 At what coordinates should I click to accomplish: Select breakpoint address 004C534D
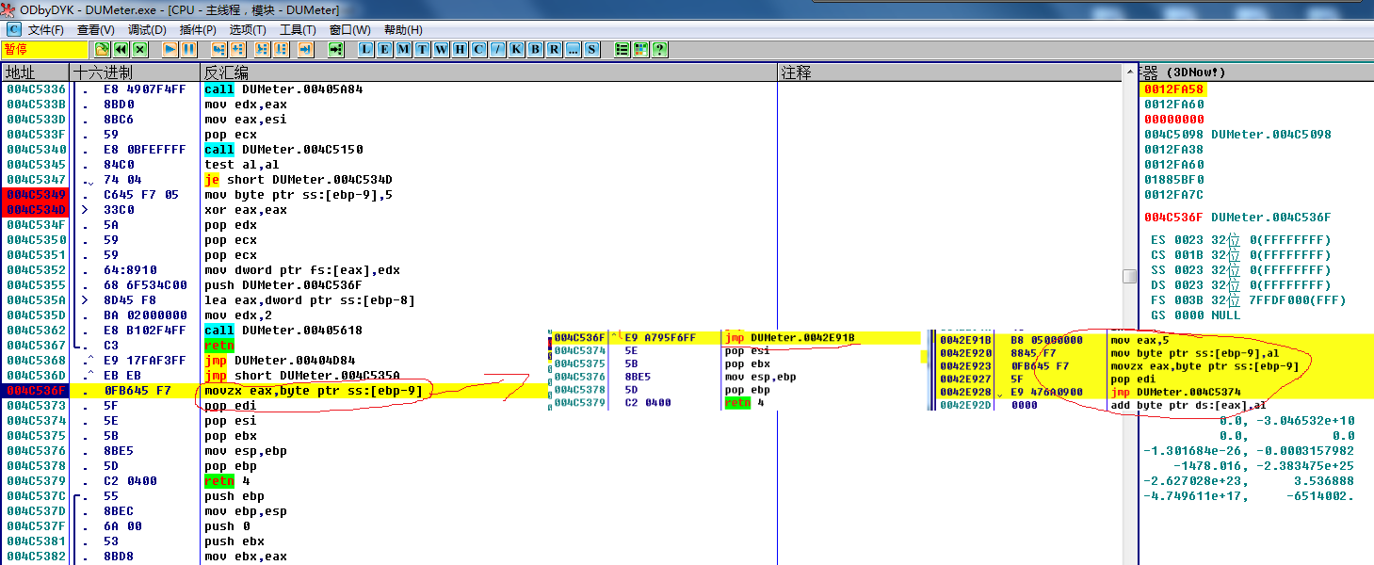pyautogui.click(x=37, y=210)
